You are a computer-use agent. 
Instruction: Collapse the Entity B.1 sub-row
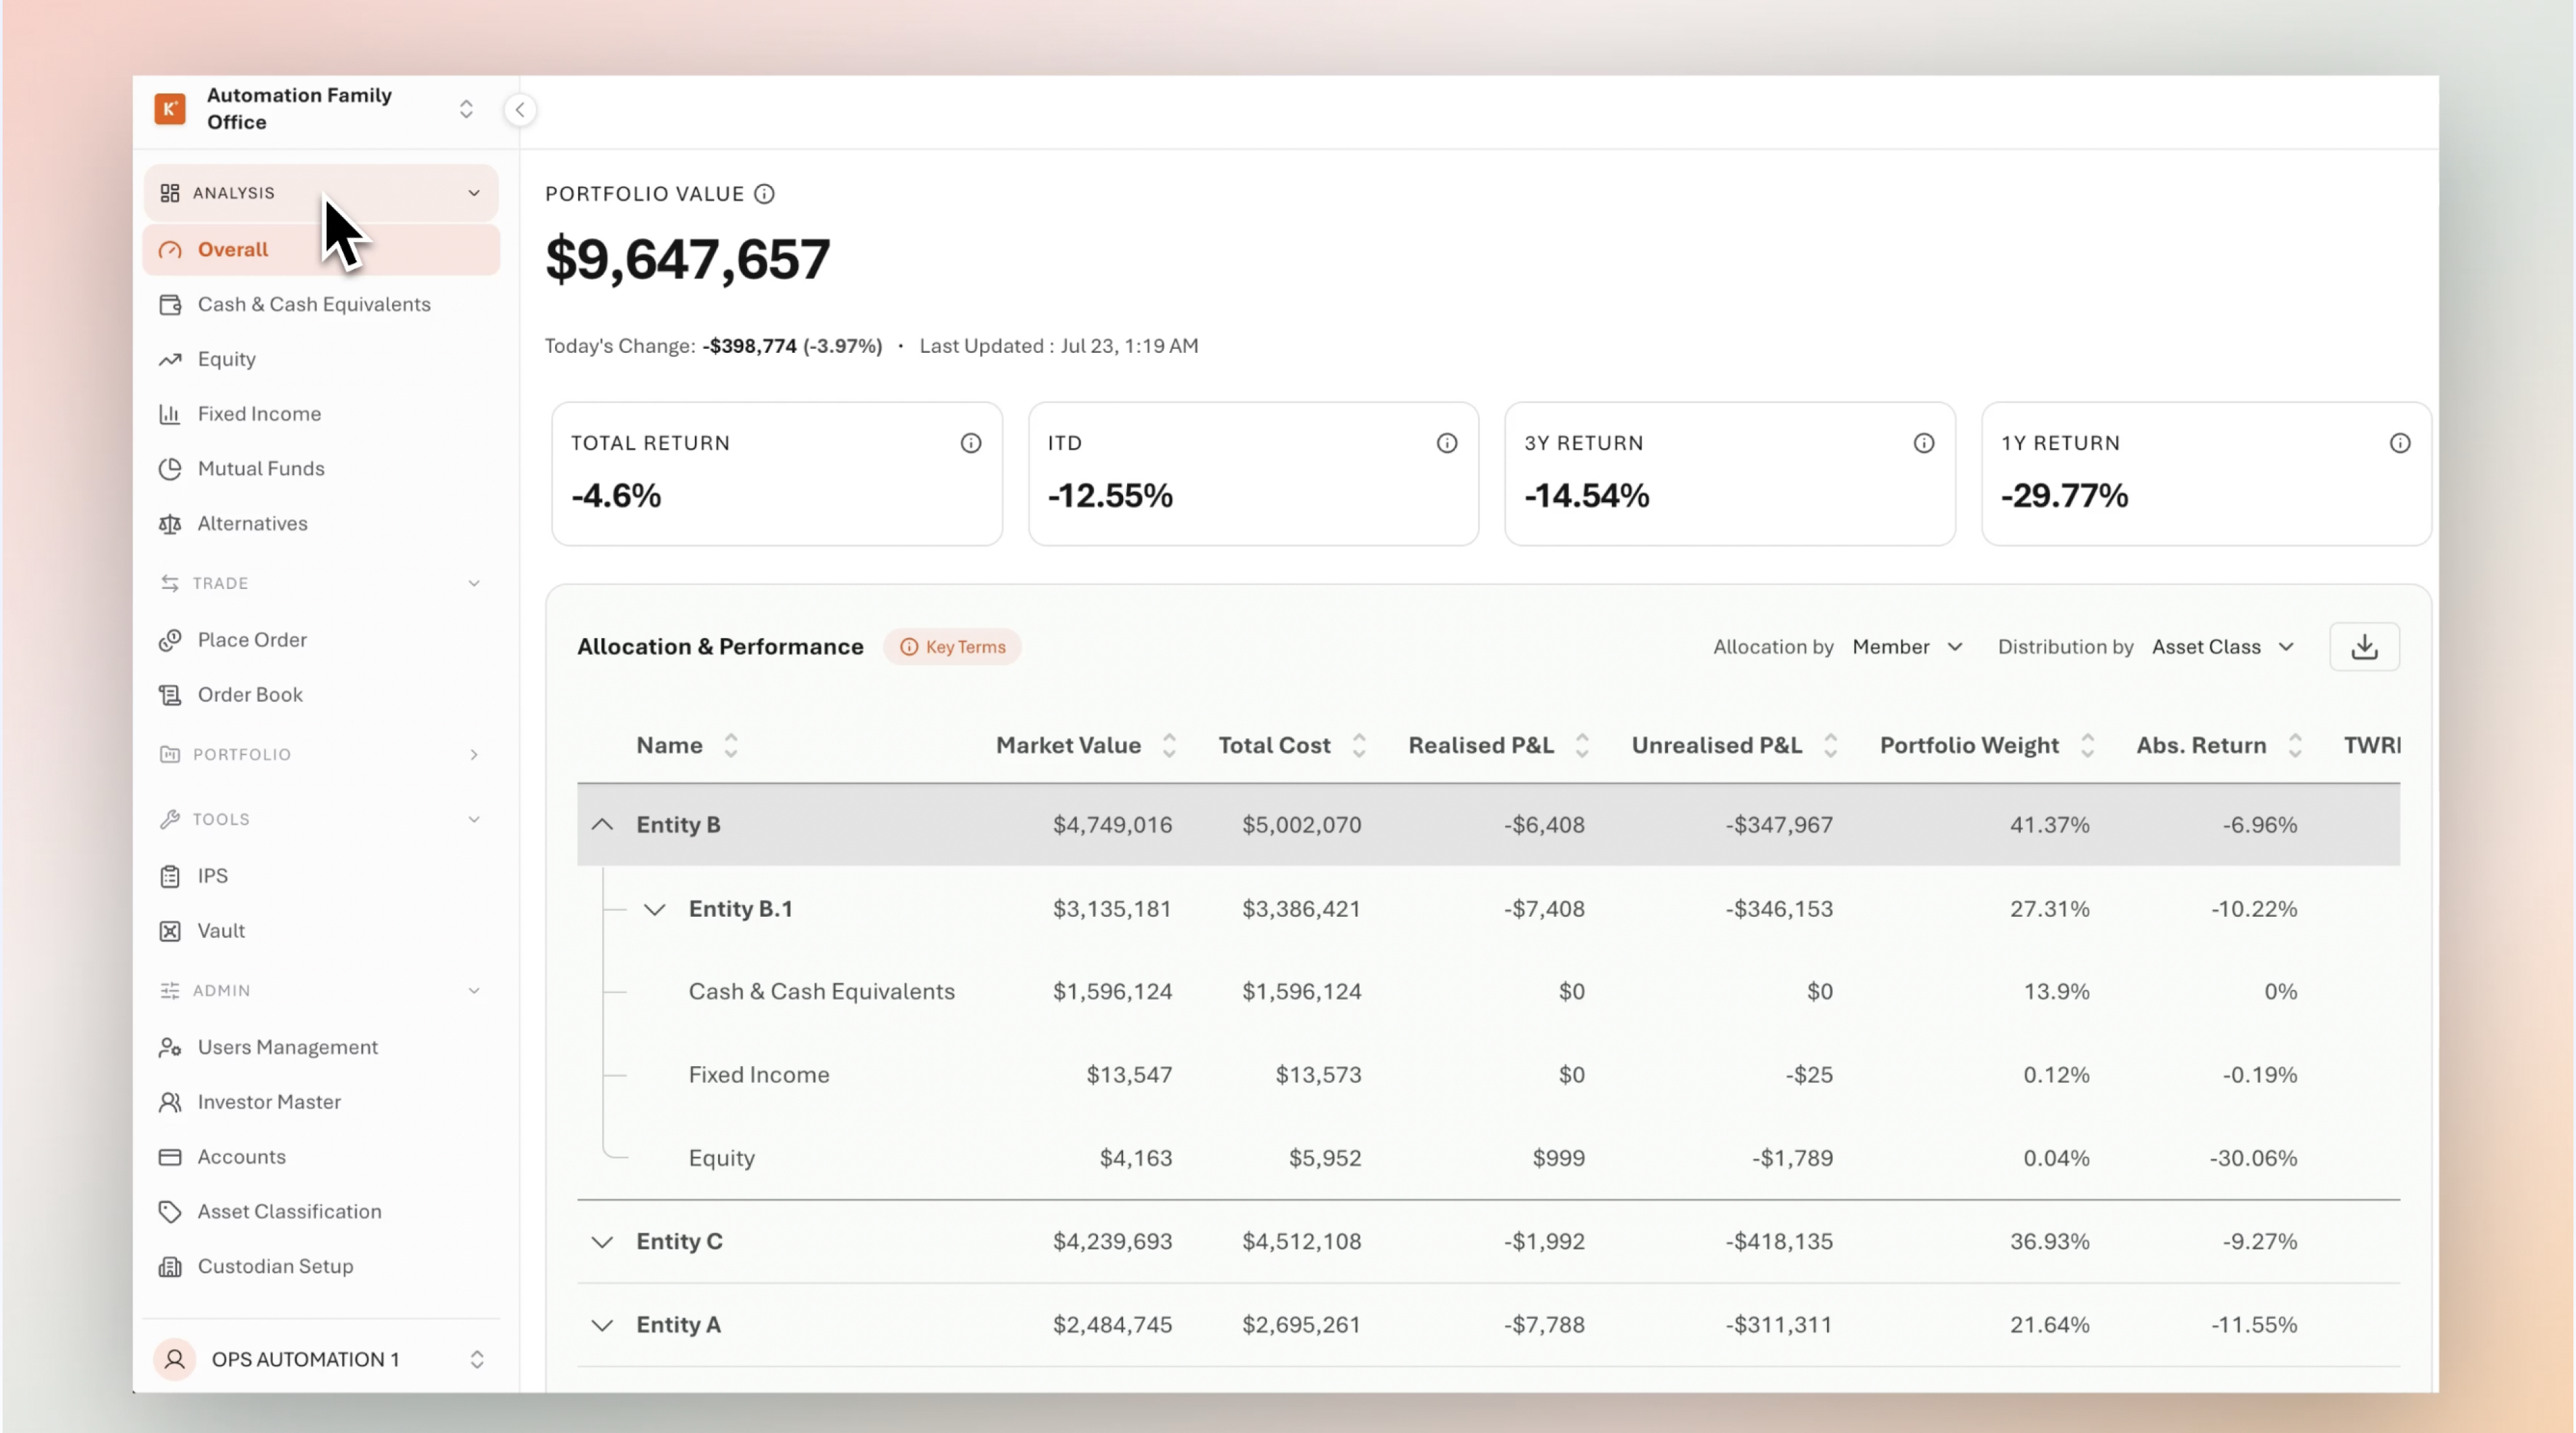coord(654,910)
